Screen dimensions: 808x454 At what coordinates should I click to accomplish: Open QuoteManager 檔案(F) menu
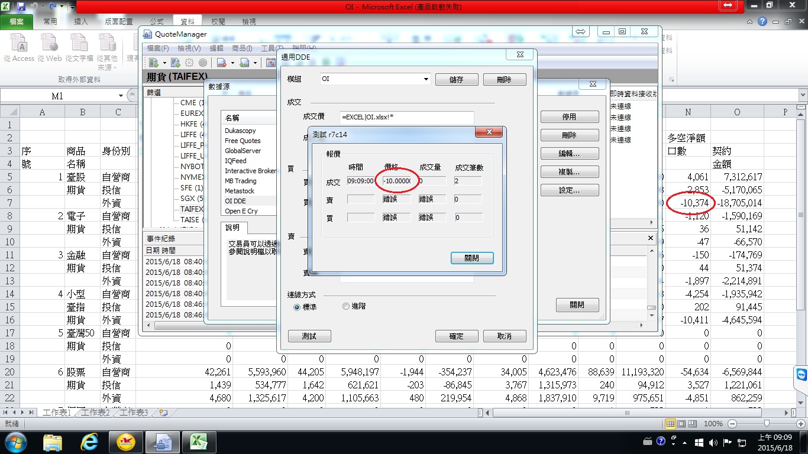pos(157,48)
